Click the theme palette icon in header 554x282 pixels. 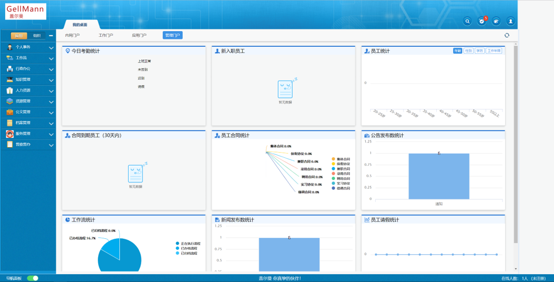496,21
